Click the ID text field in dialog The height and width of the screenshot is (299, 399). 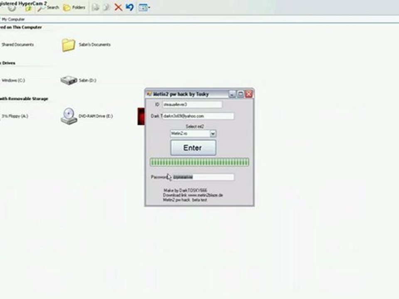pyautogui.click(x=192, y=105)
